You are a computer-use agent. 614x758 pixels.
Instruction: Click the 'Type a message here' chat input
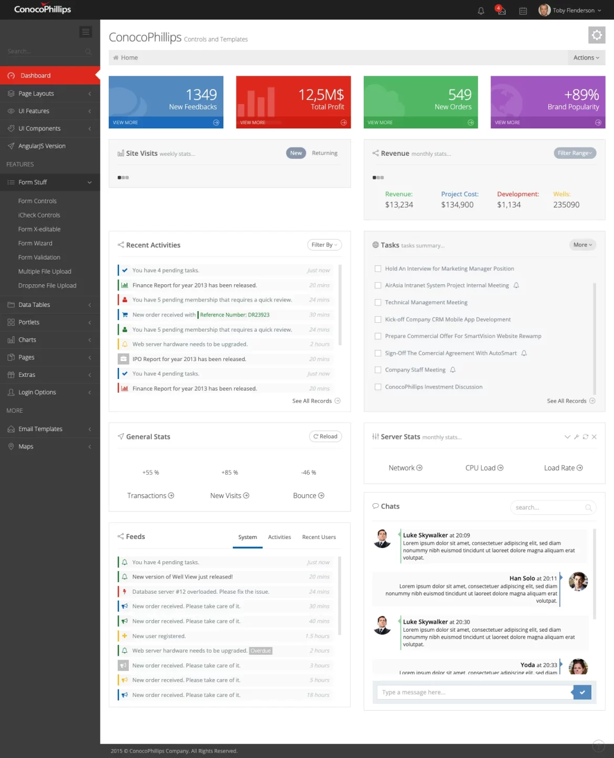coord(475,692)
